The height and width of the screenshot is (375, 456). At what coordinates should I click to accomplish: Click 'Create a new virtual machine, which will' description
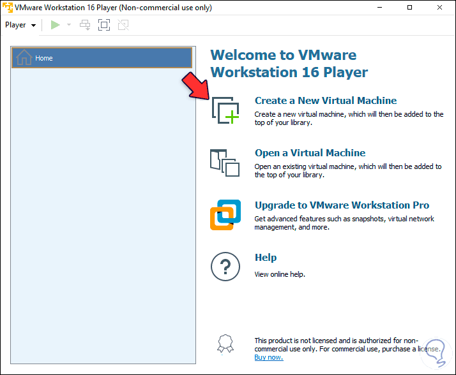(349, 118)
